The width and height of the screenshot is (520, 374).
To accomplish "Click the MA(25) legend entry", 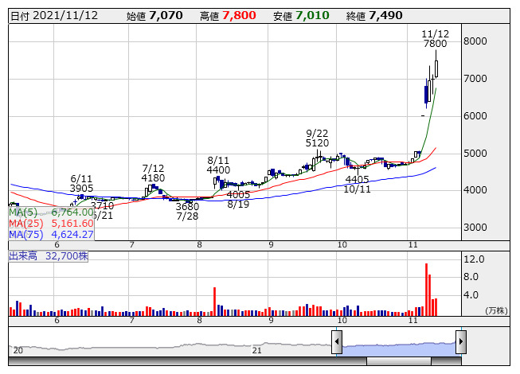I will 51,223.
